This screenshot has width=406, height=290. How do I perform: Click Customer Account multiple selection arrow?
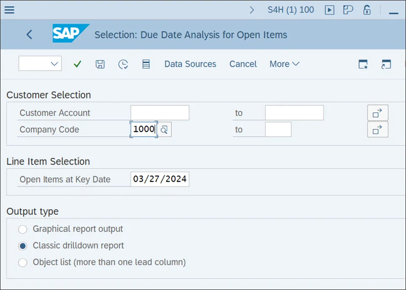(377, 113)
